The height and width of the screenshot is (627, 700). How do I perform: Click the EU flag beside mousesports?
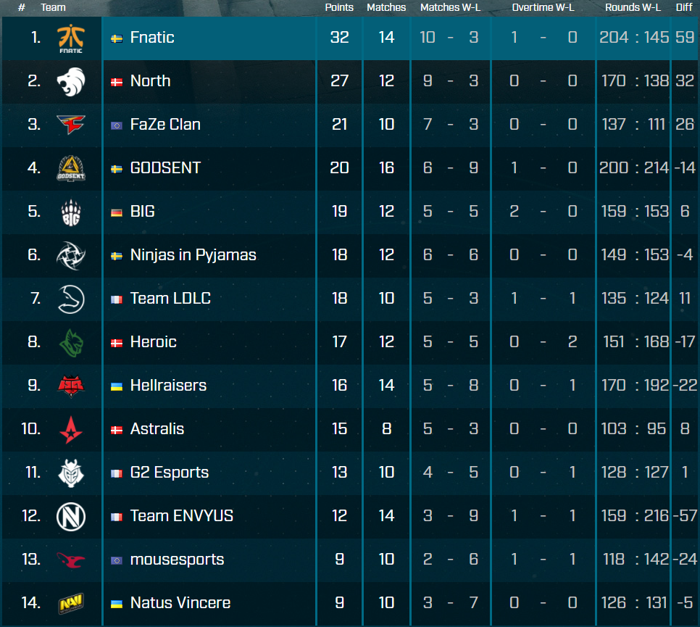[117, 561]
